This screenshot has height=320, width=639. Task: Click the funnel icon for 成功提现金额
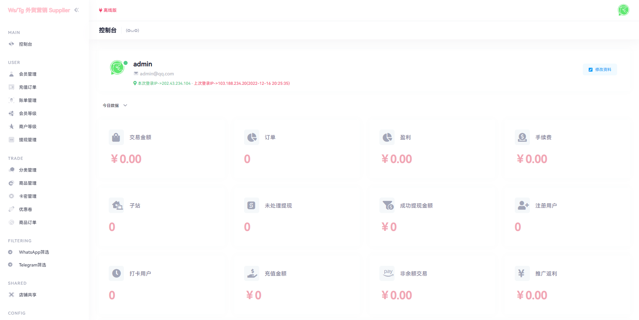(387, 205)
